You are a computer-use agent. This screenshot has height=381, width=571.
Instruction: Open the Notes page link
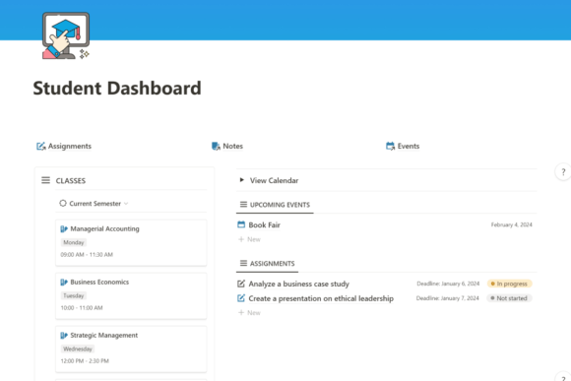click(227, 146)
